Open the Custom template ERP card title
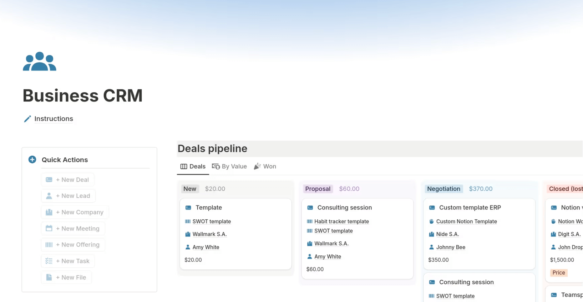 point(470,208)
